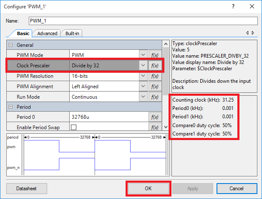The image size is (262, 199).
Task: Click the parameter list scrollbar down arrow
Action: (166, 127)
